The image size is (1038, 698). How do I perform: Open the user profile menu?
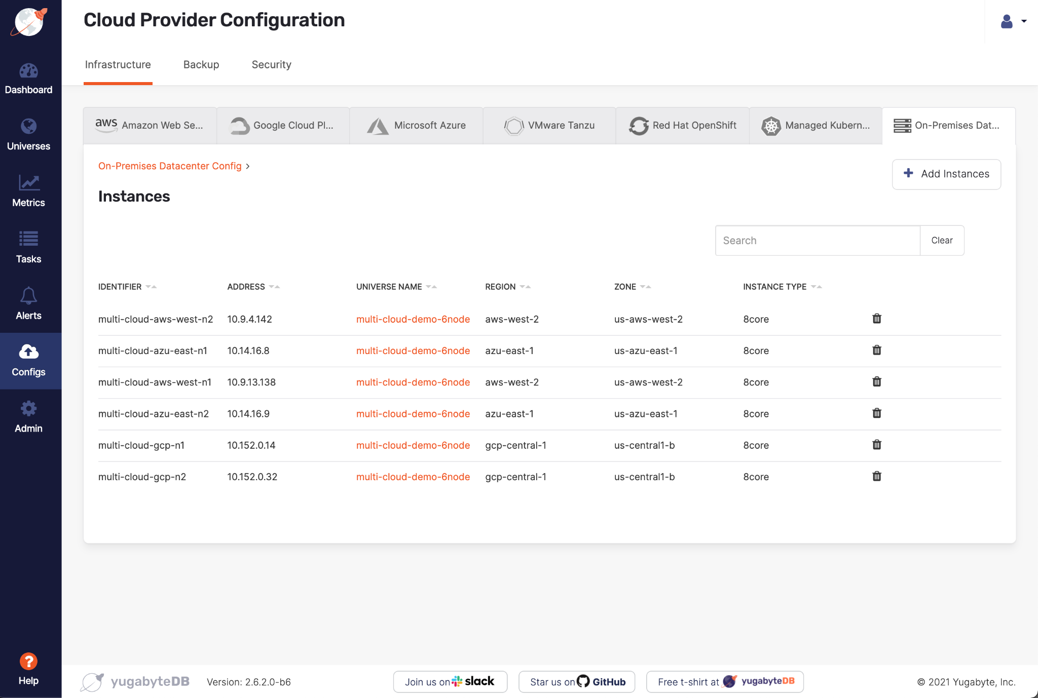click(x=1013, y=21)
